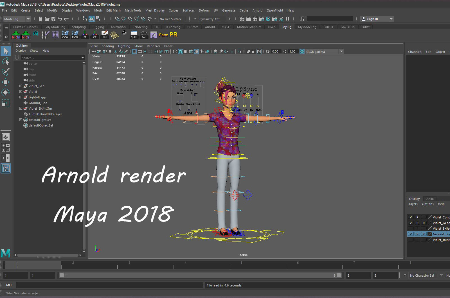Toggle R display type of Violet_Geom layer

coord(424,223)
